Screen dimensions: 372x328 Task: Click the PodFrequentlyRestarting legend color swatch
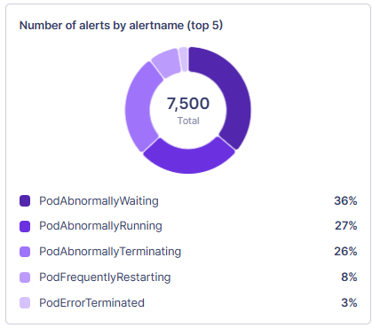click(x=25, y=277)
